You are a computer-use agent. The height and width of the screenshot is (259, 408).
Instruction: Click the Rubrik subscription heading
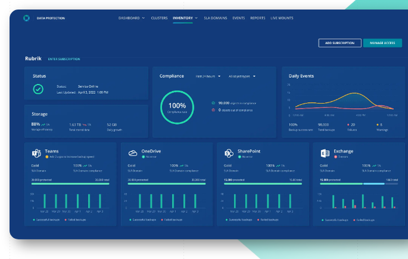(33, 58)
